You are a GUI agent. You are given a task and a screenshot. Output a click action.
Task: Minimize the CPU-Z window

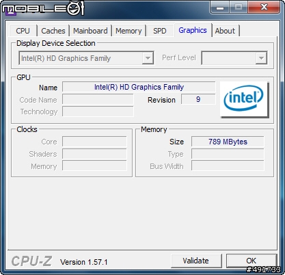(x=220, y=8)
